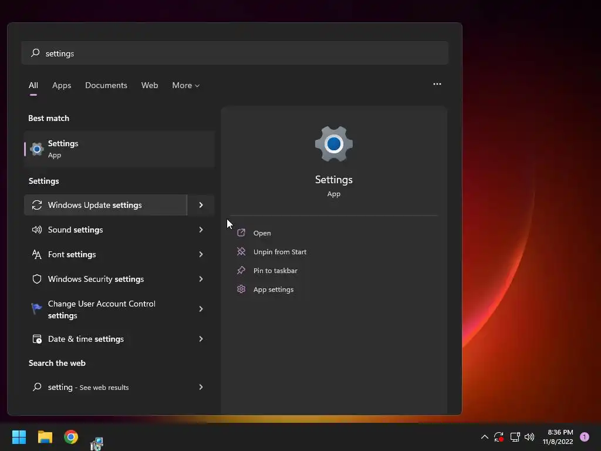Open Windows Update settings result
The width and height of the screenshot is (601, 451).
coord(106,205)
